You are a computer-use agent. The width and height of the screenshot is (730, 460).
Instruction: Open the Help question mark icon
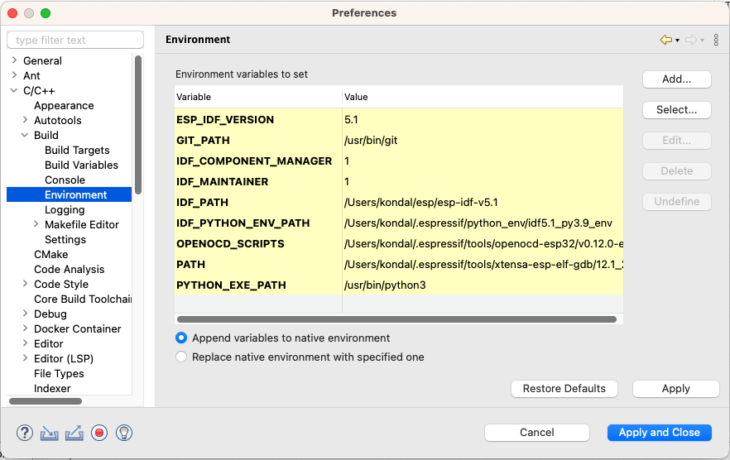tap(25, 433)
